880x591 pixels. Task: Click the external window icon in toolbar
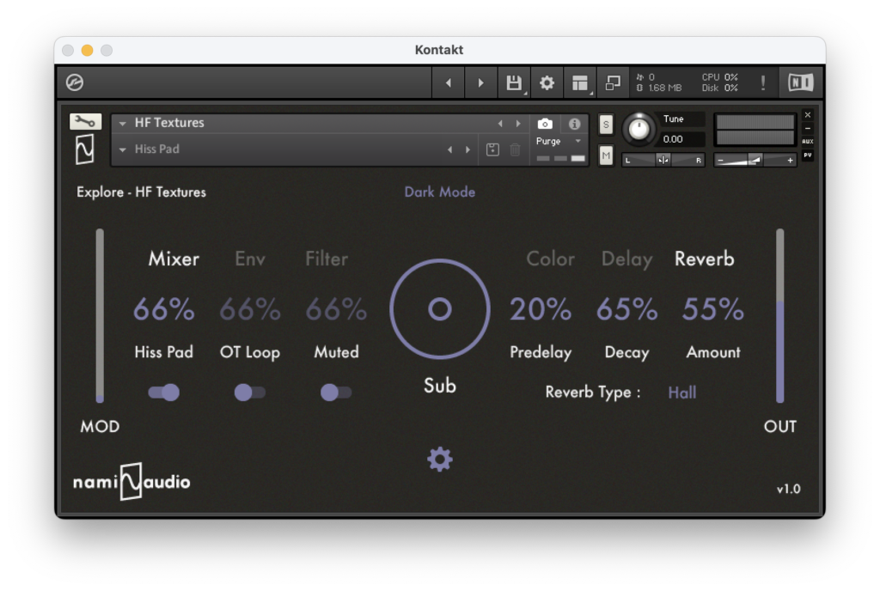[x=613, y=82]
